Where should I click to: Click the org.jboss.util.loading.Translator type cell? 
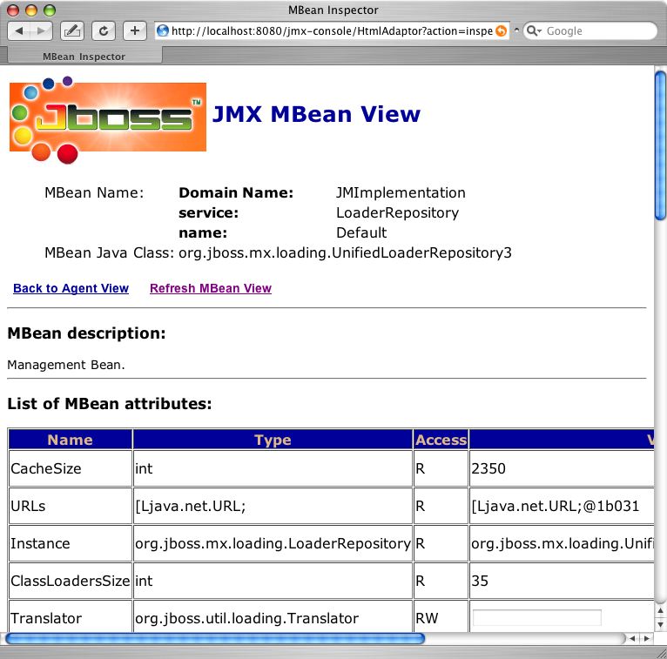pos(273,618)
